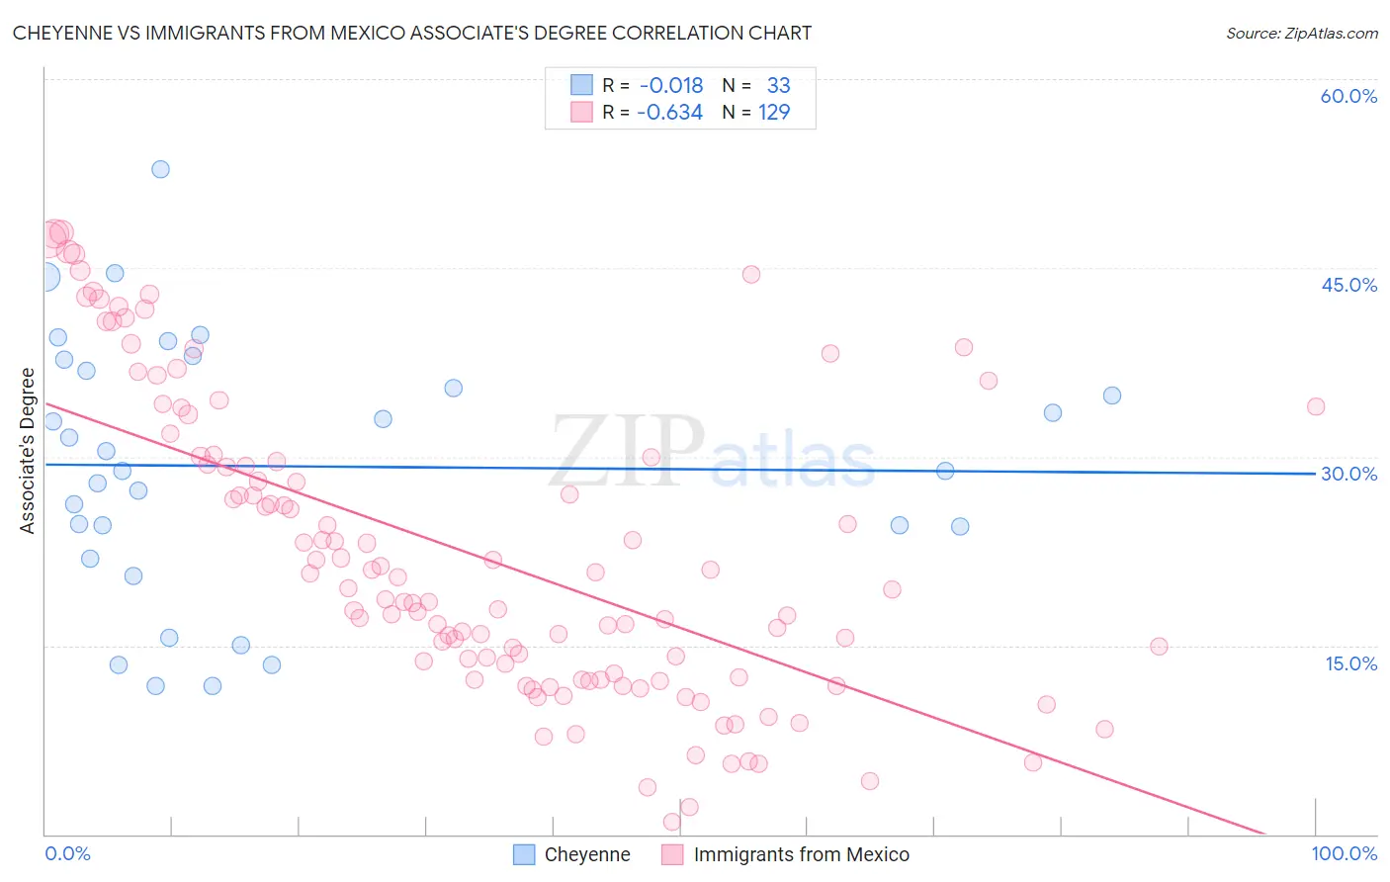The image size is (1390, 882).
Task: Select the Immigrants from Mexico legend label
Action: coord(802,854)
